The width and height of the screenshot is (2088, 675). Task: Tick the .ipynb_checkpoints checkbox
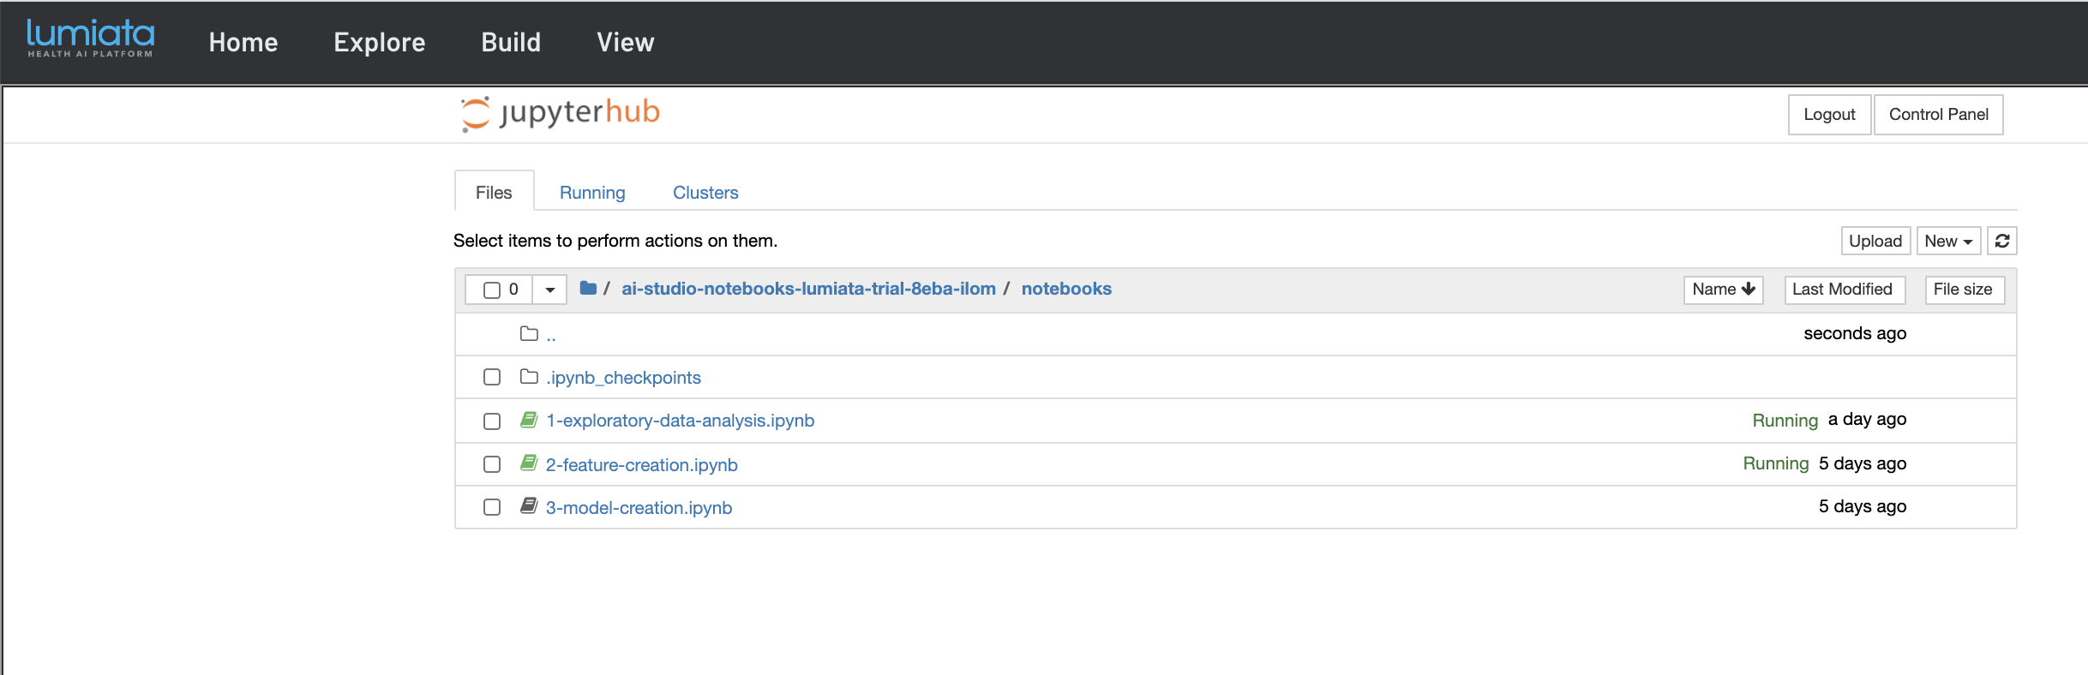coord(492,378)
